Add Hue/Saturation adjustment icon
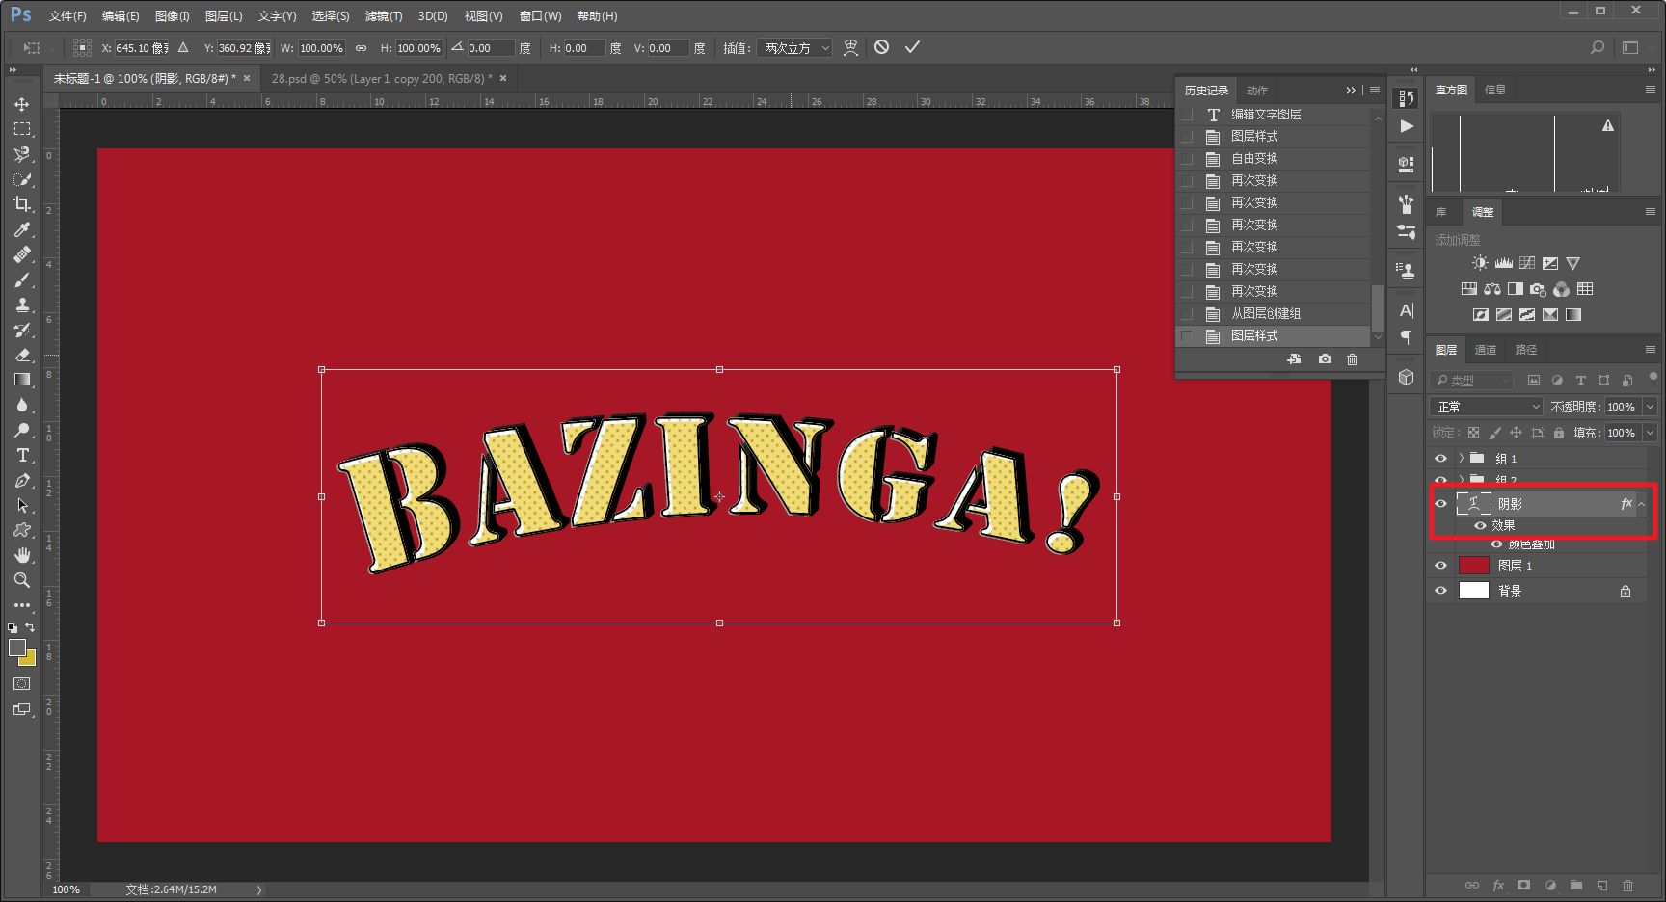This screenshot has width=1666, height=902. coord(1468,289)
